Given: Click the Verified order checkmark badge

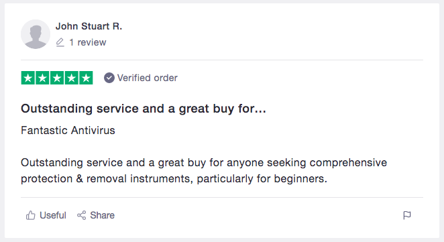Looking at the screenshot, I should point(109,78).
